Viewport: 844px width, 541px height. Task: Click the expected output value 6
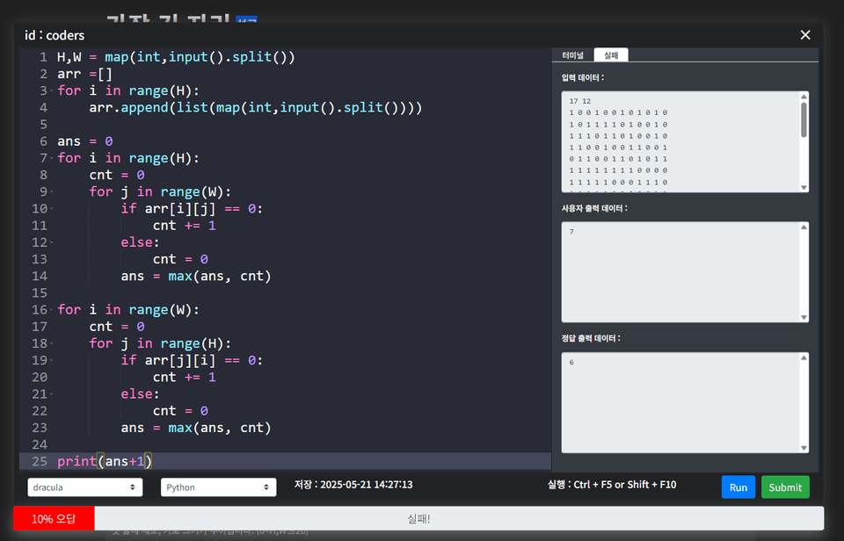[571, 363]
